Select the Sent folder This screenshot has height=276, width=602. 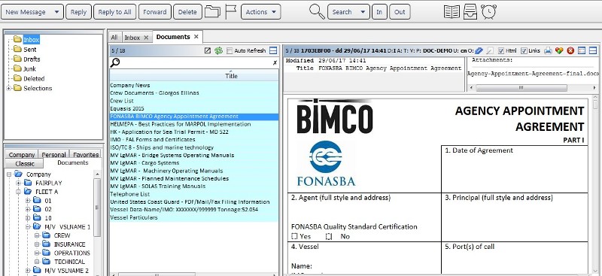[x=30, y=50]
